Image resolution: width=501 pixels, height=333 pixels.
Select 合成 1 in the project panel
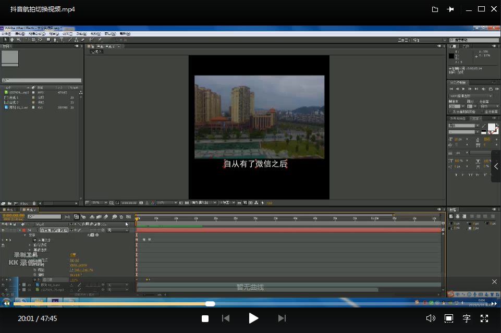13,97
